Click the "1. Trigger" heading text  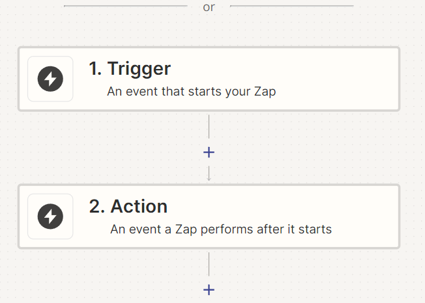(x=130, y=69)
